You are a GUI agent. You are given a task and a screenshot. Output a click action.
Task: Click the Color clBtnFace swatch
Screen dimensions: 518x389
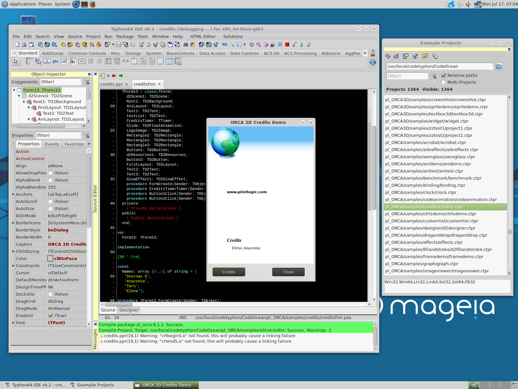[x=50, y=259]
